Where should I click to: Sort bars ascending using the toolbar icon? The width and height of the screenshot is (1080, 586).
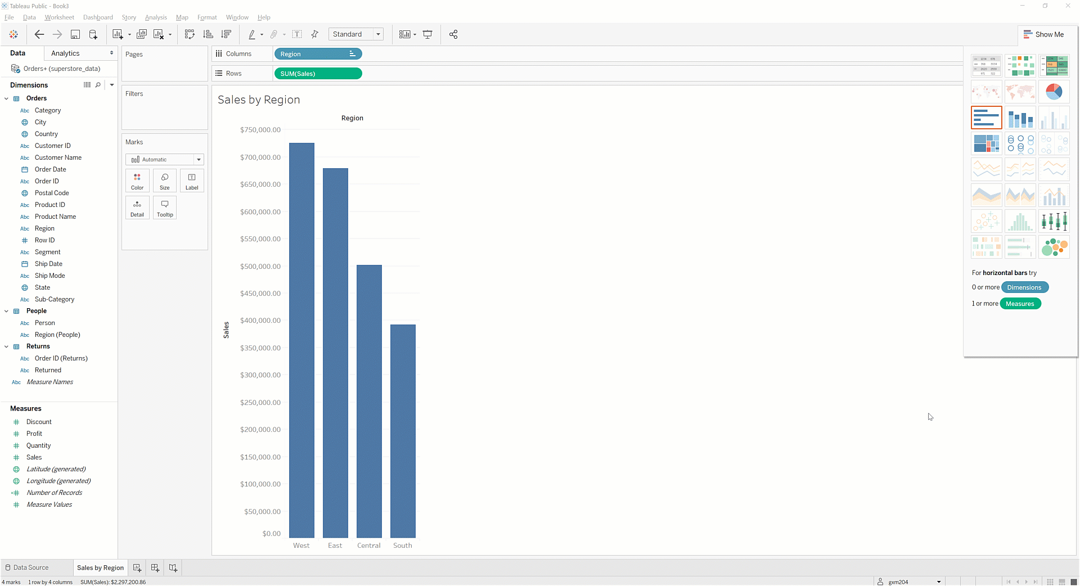tap(208, 34)
